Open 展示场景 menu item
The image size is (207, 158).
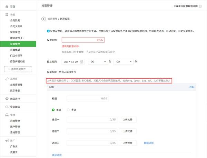click(15, 90)
